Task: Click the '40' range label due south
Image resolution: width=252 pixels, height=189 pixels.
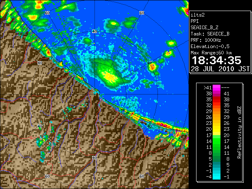Action: tap(94, 157)
